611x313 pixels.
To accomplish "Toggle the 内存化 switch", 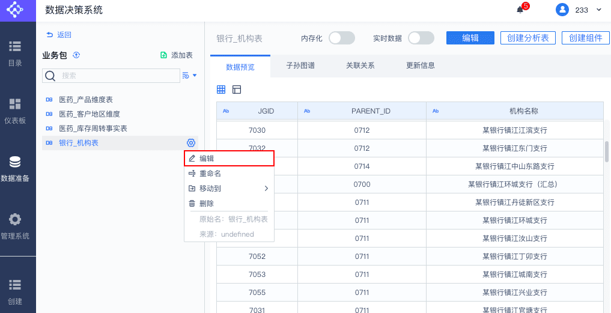I will pyautogui.click(x=342, y=38).
